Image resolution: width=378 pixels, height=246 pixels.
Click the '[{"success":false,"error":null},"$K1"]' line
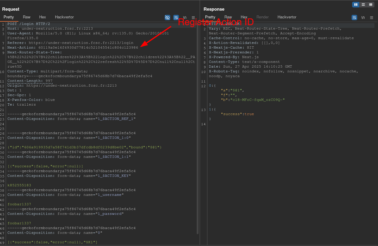click(53, 242)
